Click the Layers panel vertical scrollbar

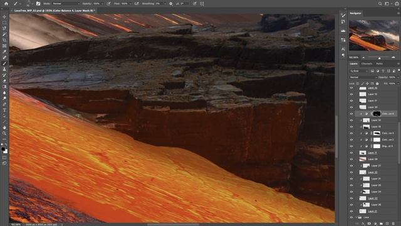point(398,143)
